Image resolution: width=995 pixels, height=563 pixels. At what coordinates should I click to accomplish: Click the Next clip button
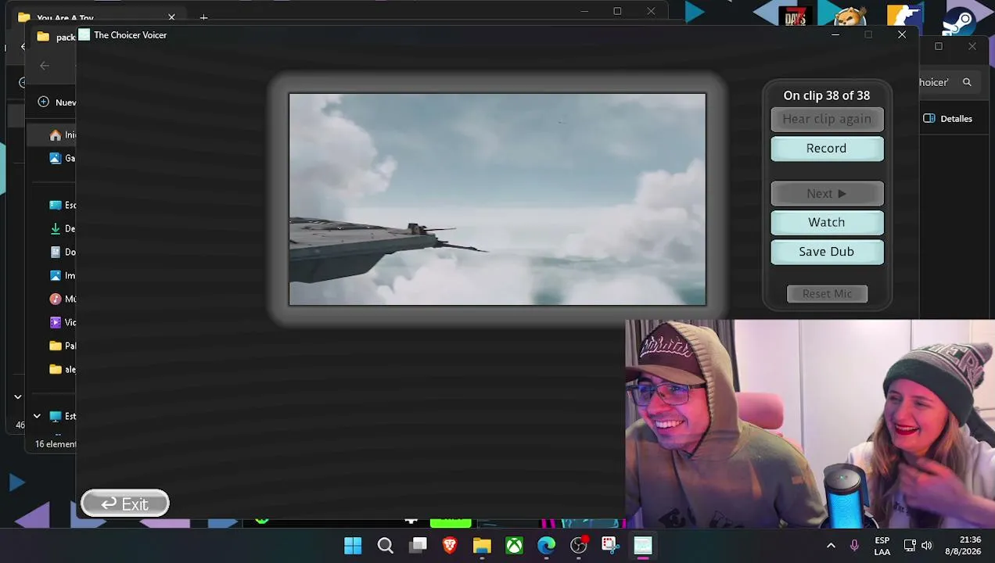827,194
